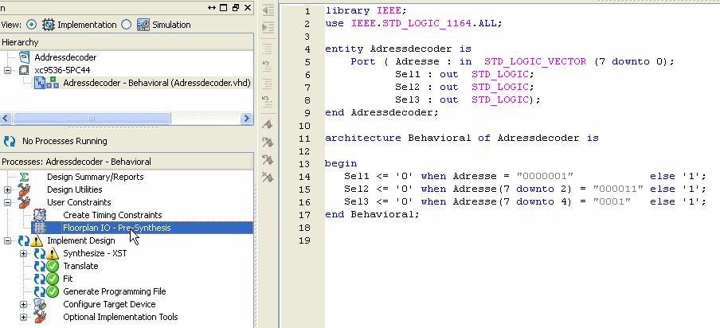Select Adressdecoder - Behavioral (Adressdecoder.vhd) entry
Viewport: 720px width, 328px height.
click(157, 83)
